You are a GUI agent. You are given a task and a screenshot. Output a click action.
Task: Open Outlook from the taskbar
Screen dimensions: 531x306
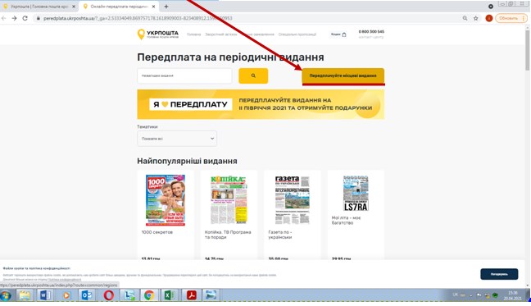point(87,295)
